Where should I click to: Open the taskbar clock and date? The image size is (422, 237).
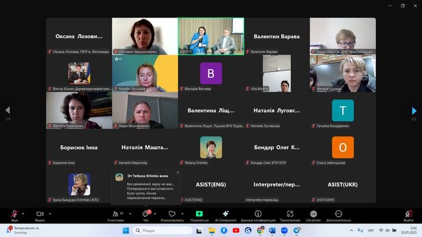tap(408, 230)
